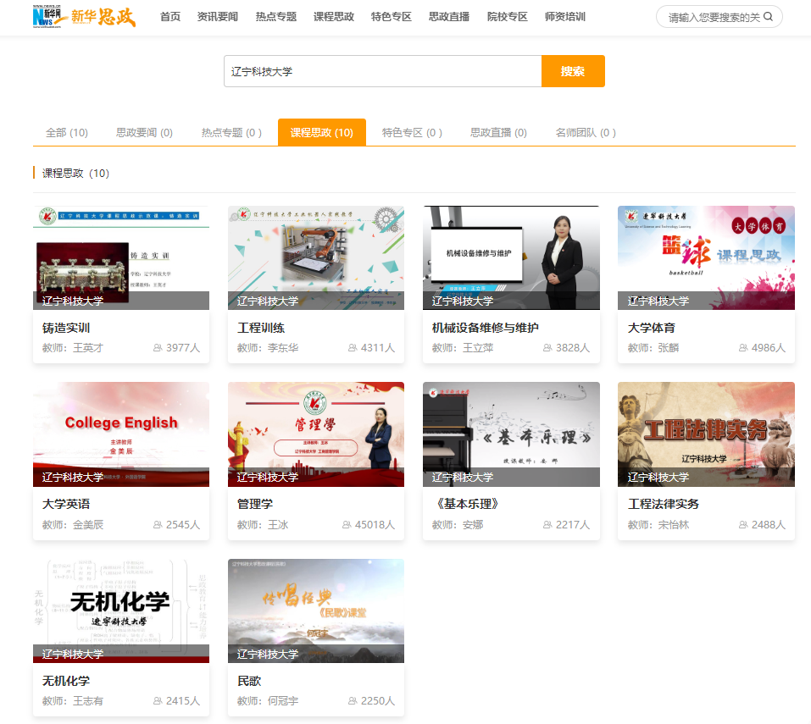
Task: Open the 机械设备维修与维护 course thumbnail
Action: pos(511,258)
